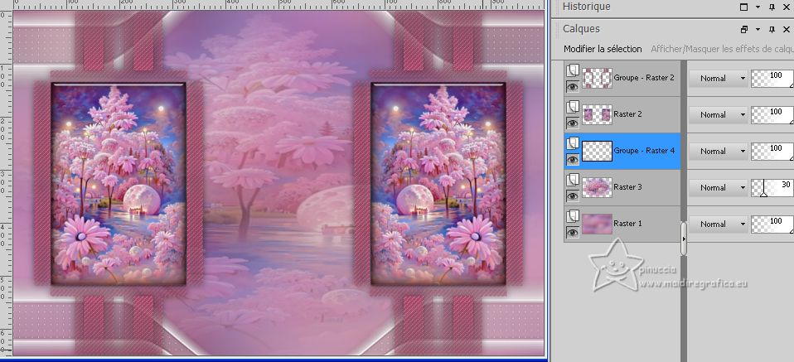The width and height of the screenshot is (794, 362).
Task: Hide the Raster 2 layer
Action: coord(572,123)
